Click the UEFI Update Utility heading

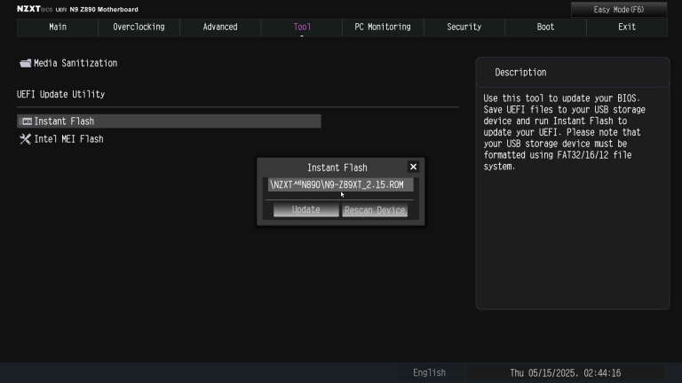click(61, 94)
